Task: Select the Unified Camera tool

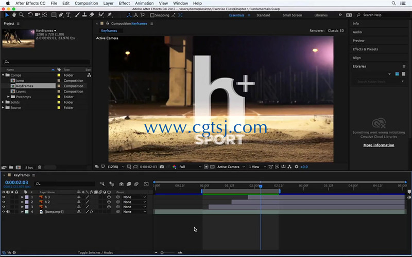Action: [x=38, y=15]
